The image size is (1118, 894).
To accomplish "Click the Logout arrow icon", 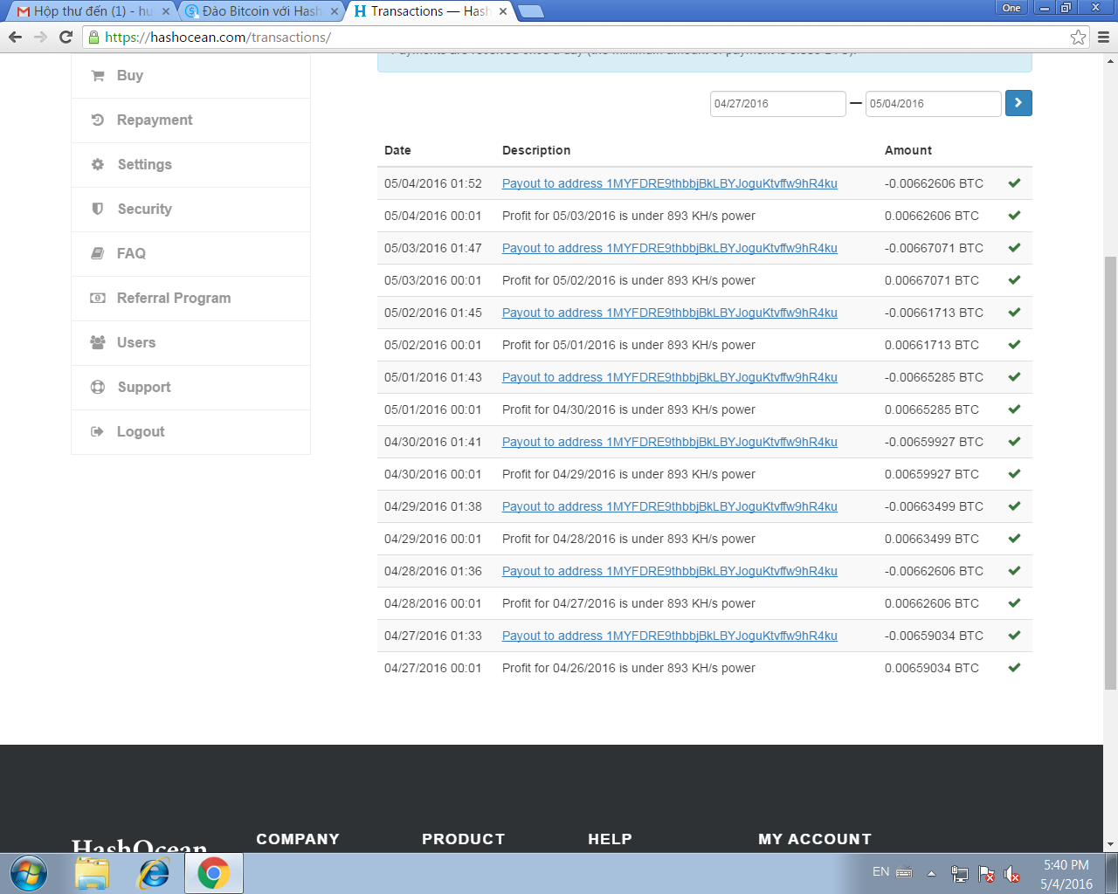I will 98,432.
